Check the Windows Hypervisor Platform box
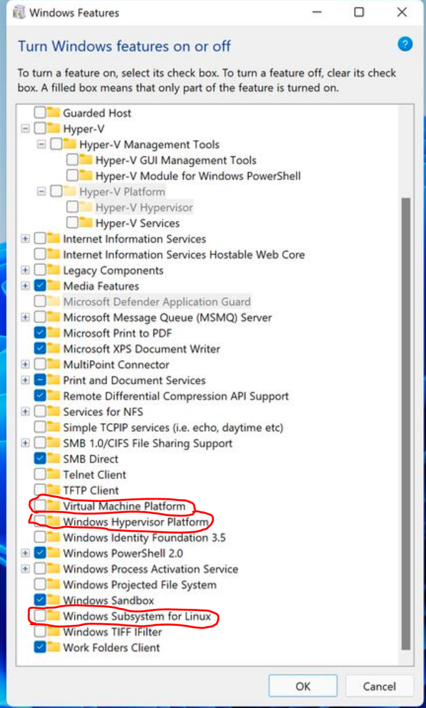The width and height of the screenshot is (426, 708). click(x=40, y=522)
